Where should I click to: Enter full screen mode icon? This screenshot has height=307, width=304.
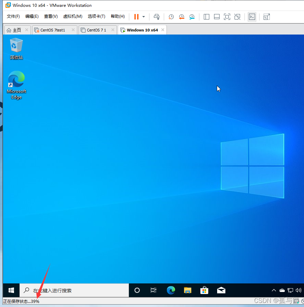point(227,17)
